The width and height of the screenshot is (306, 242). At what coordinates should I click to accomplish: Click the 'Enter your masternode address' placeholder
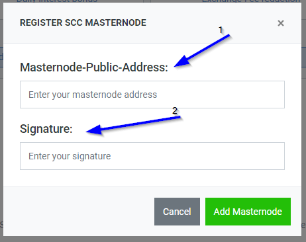[x=93, y=95]
